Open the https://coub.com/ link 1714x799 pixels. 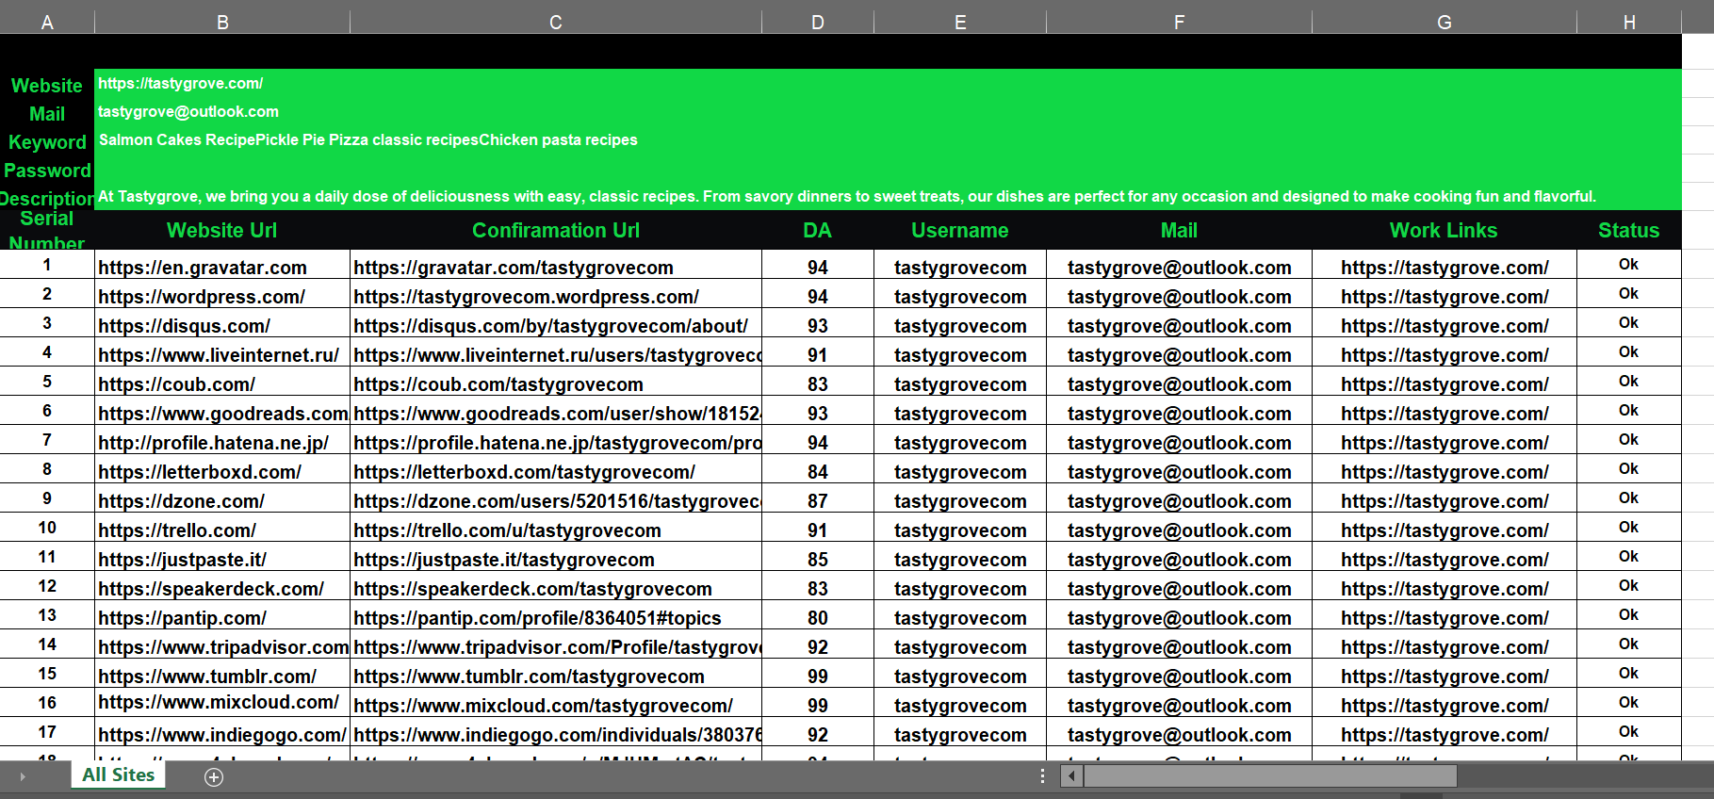(x=176, y=384)
